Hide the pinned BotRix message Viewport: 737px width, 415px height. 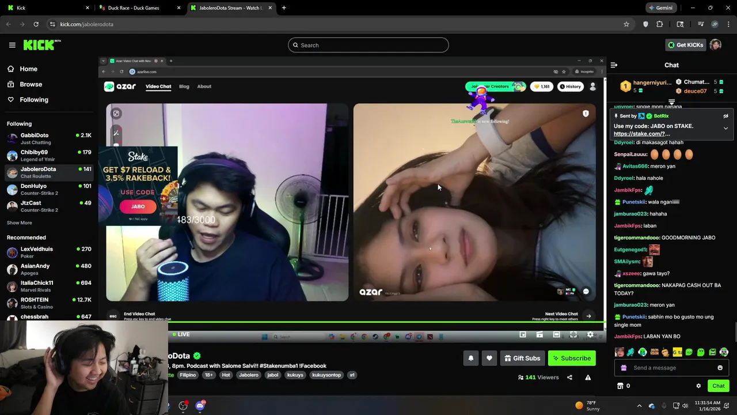(x=725, y=116)
